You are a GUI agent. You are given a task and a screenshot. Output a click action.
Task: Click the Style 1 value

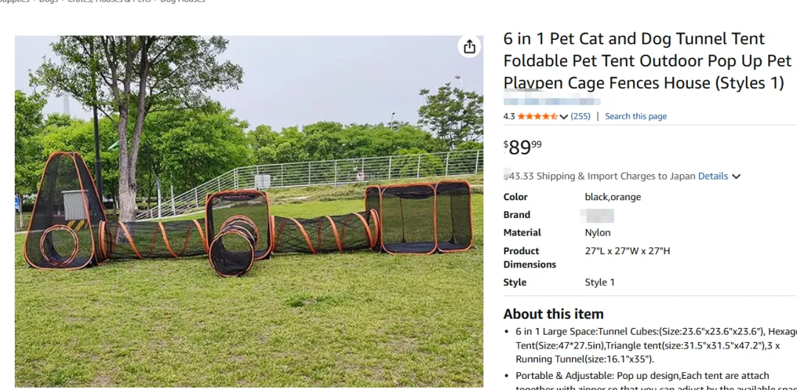coord(599,282)
